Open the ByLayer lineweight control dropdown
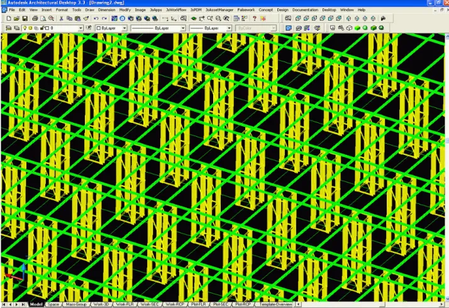 229,28
